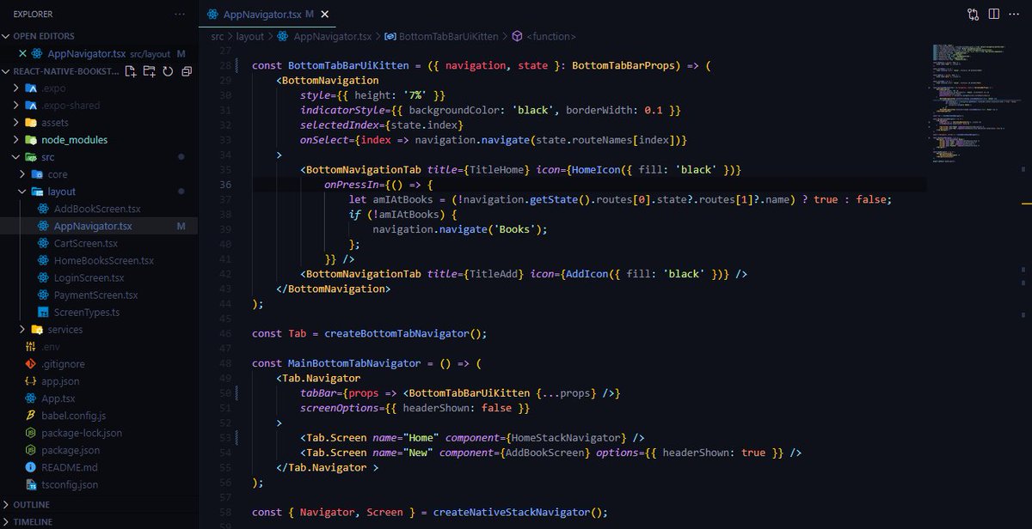
Task: Open App.tsx in the project root
Action: point(58,398)
